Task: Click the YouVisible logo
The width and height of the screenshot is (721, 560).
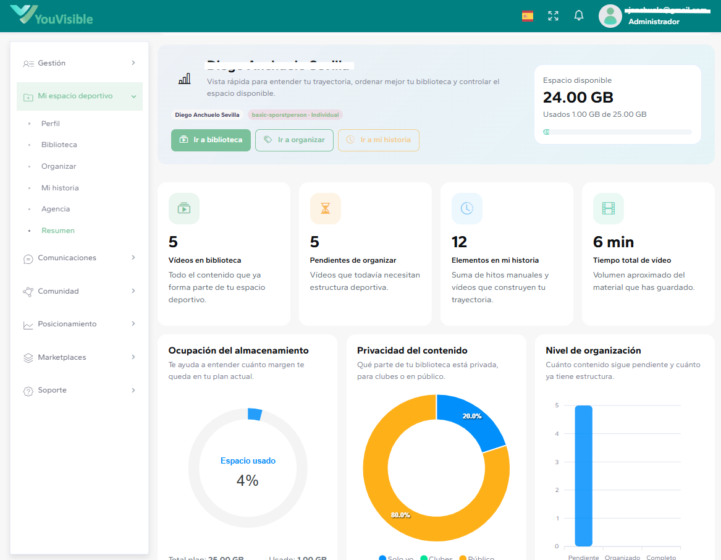Action: tap(52, 15)
